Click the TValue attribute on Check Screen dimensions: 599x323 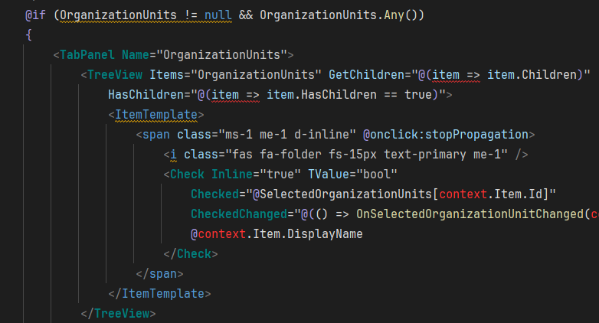[x=316, y=175]
